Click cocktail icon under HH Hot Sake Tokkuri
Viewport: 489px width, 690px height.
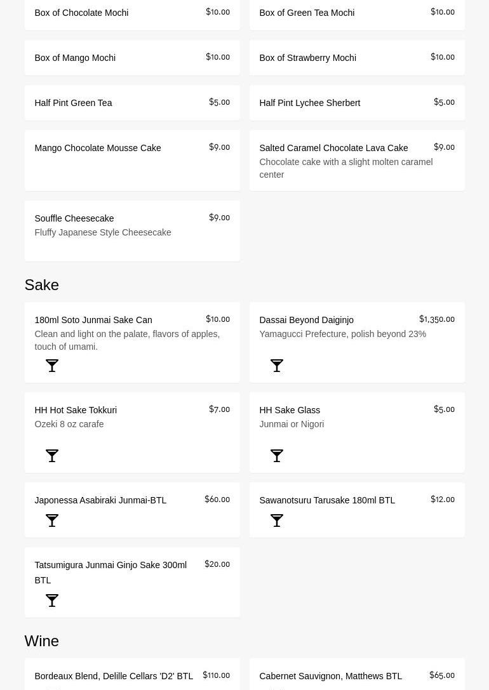52,456
